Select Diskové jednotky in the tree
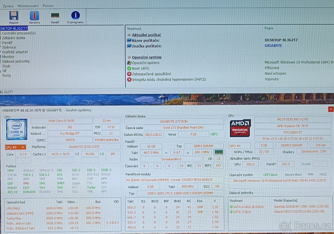 coord(16,61)
